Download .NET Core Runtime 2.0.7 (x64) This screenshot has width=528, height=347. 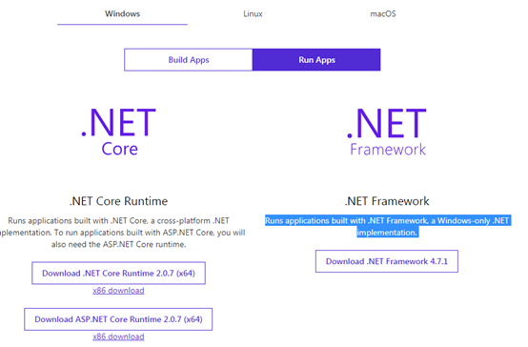[118, 274]
